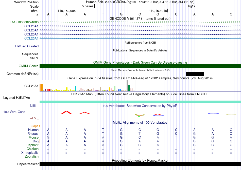The width and height of the screenshot is (241, 170).
Task: Open the 100 Vert. Cons track label
Action: 14,112
